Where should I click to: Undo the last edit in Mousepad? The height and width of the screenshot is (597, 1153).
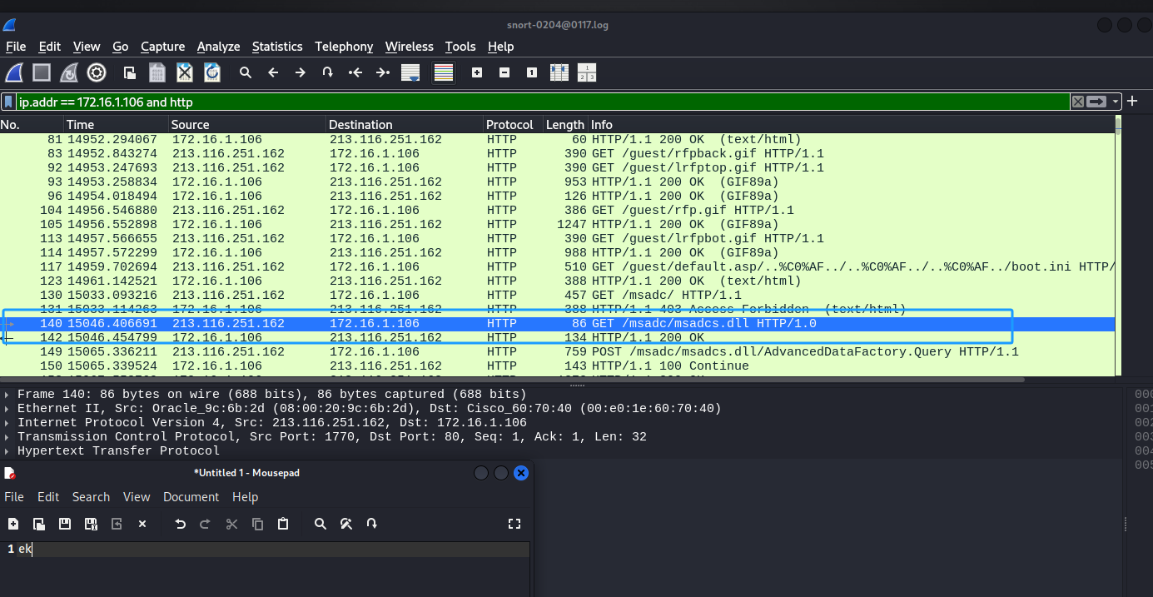pos(180,524)
